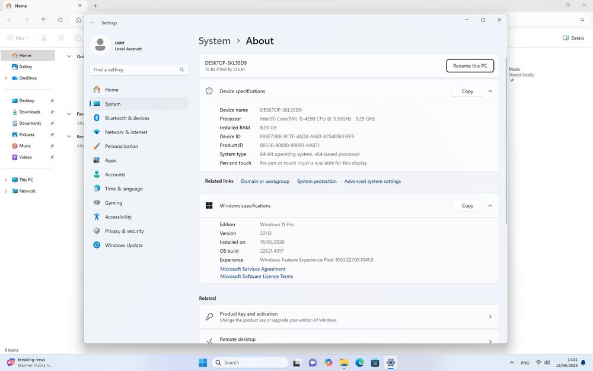The width and height of the screenshot is (593, 371).
Task: Click the Product key and activation key icon
Action: tap(209, 316)
